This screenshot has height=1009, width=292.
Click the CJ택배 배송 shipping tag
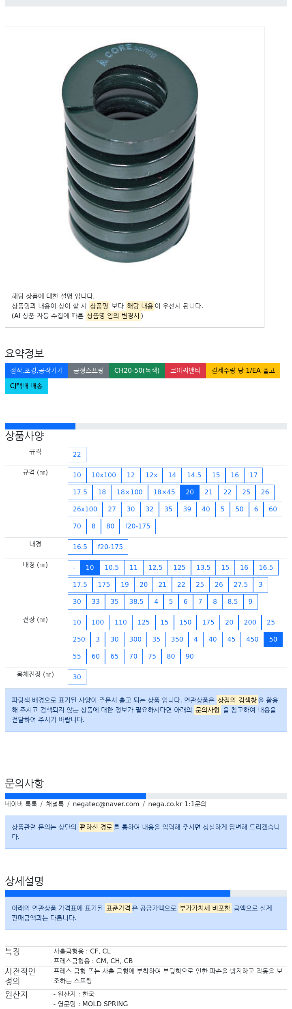point(26,386)
